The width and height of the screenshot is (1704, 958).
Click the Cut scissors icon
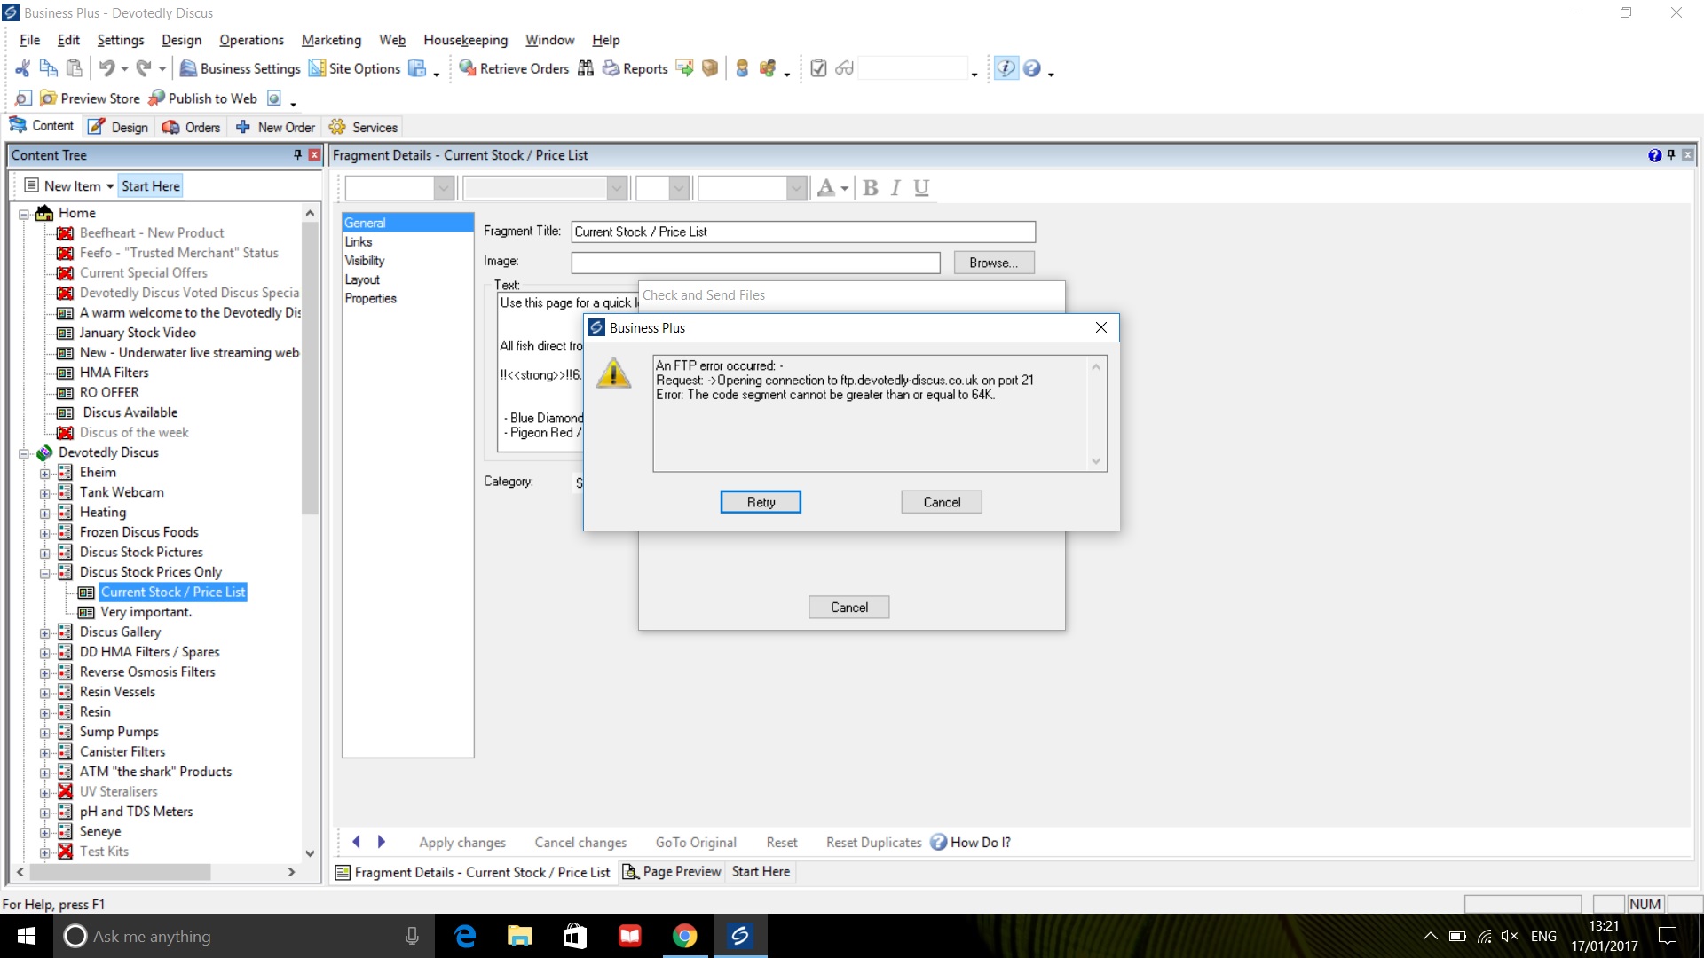[x=23, y=68]
